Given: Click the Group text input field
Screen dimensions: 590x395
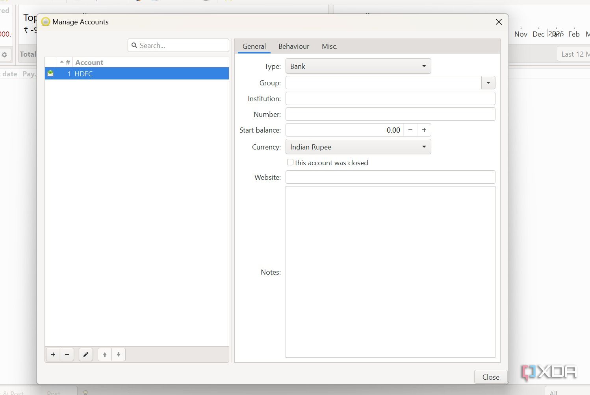Looking at the screenshot, I should [x=384, y=83].
